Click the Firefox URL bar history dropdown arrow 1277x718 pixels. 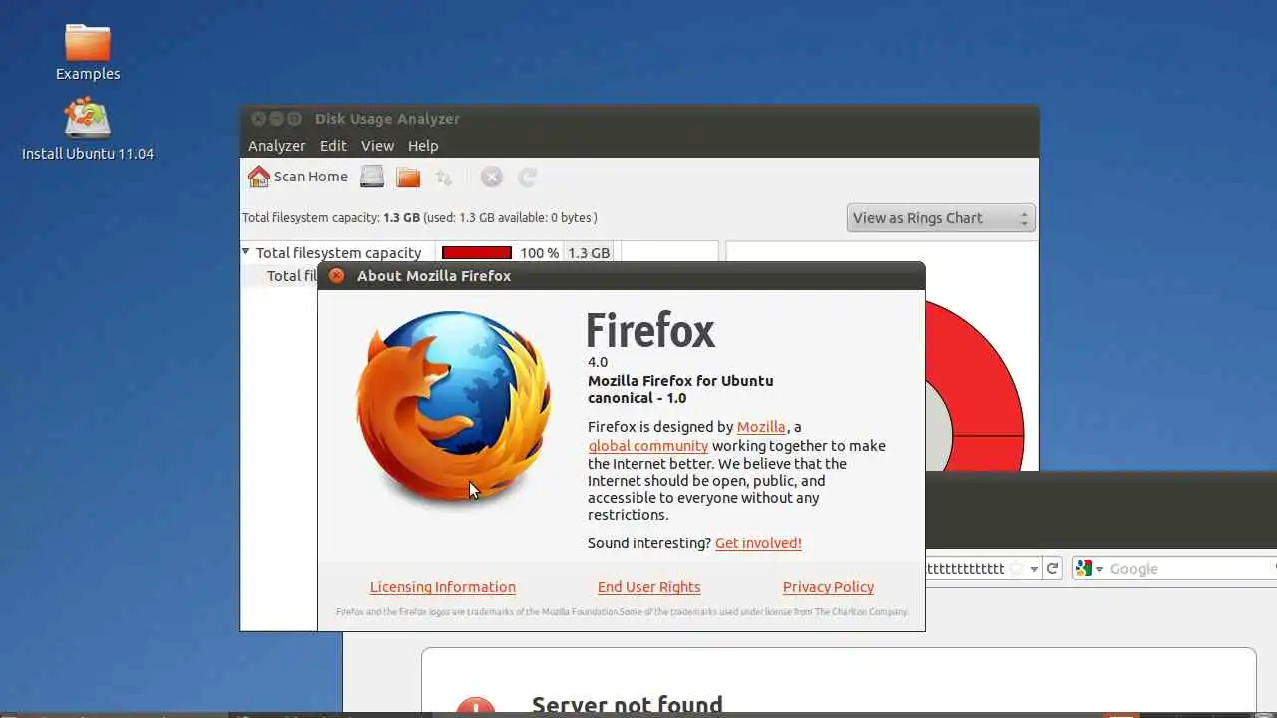[1035, 569]
